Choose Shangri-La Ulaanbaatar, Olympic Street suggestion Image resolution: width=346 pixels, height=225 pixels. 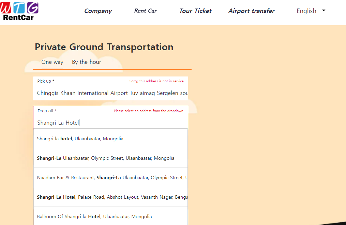pyautogui.click(x=110, y=158)
